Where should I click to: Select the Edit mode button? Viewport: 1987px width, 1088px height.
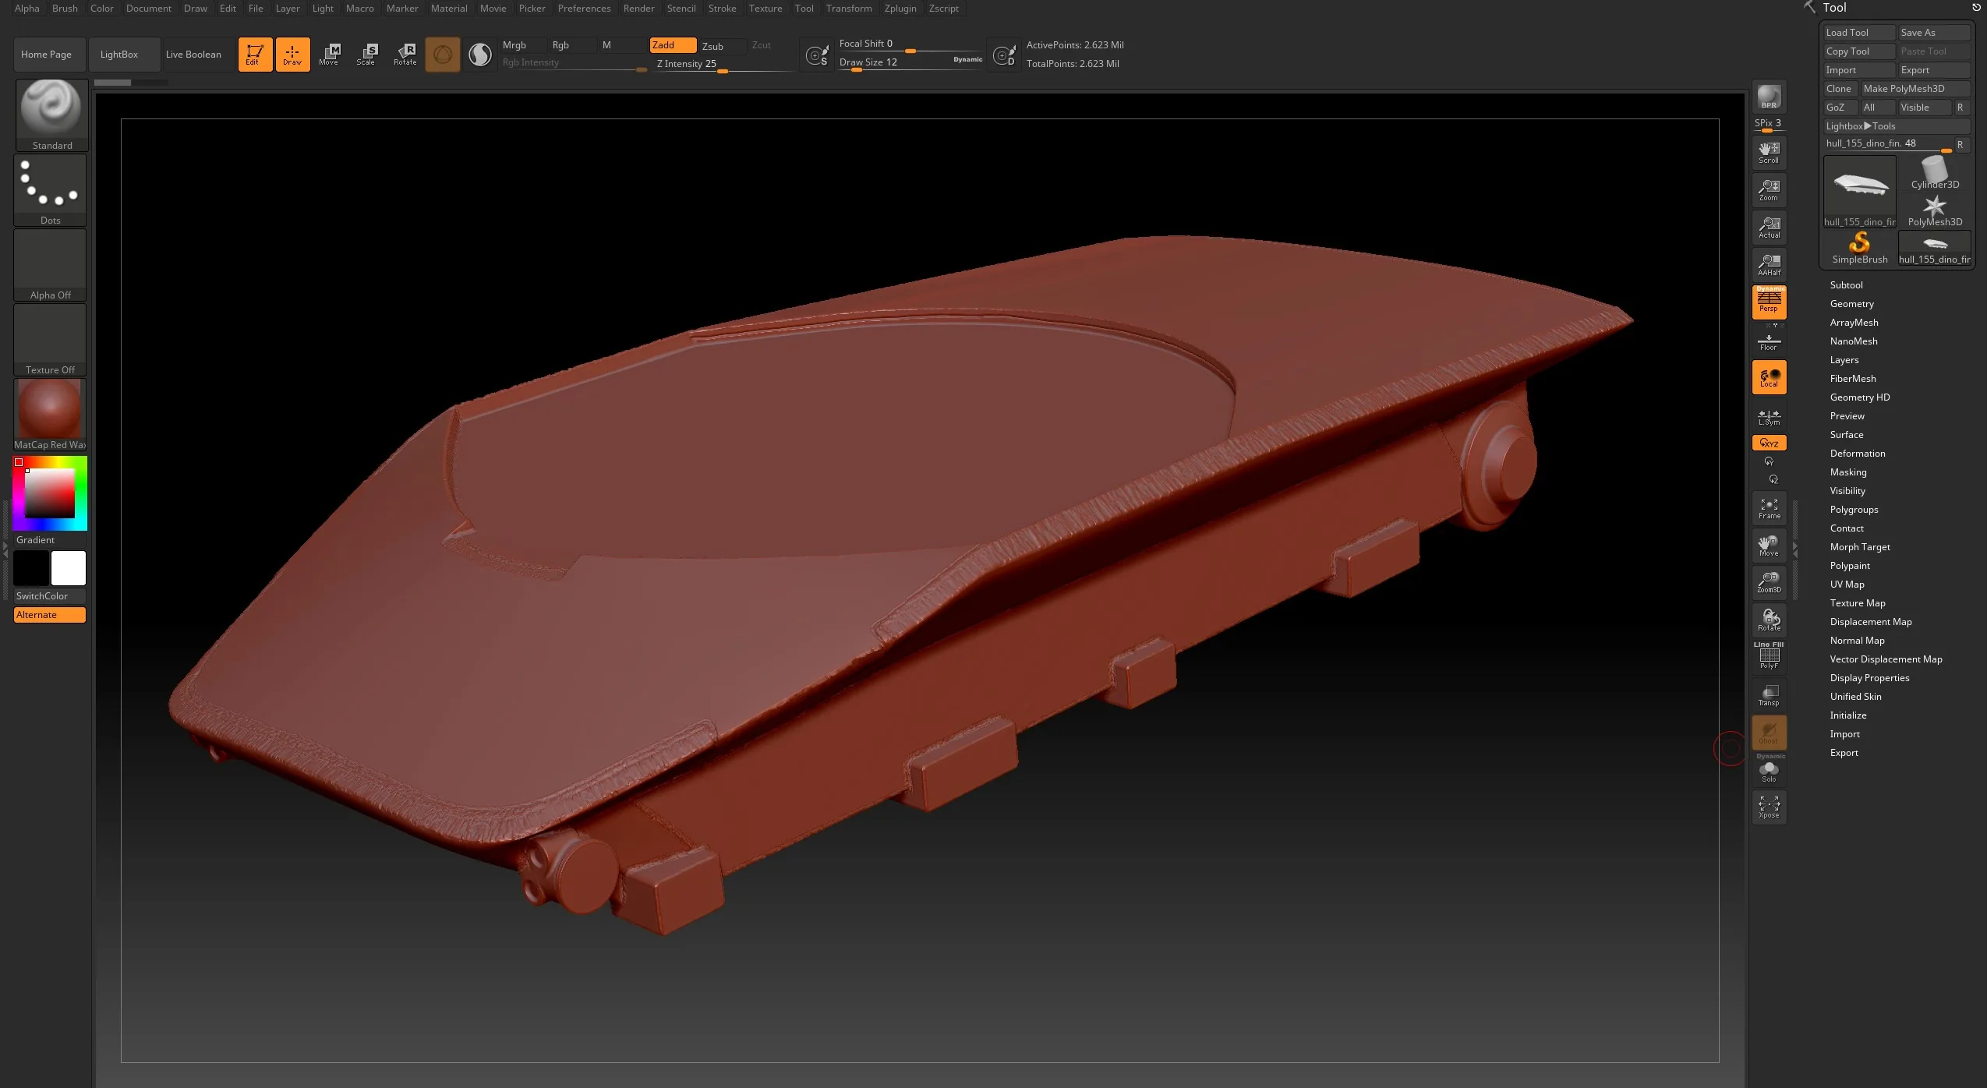255,55
